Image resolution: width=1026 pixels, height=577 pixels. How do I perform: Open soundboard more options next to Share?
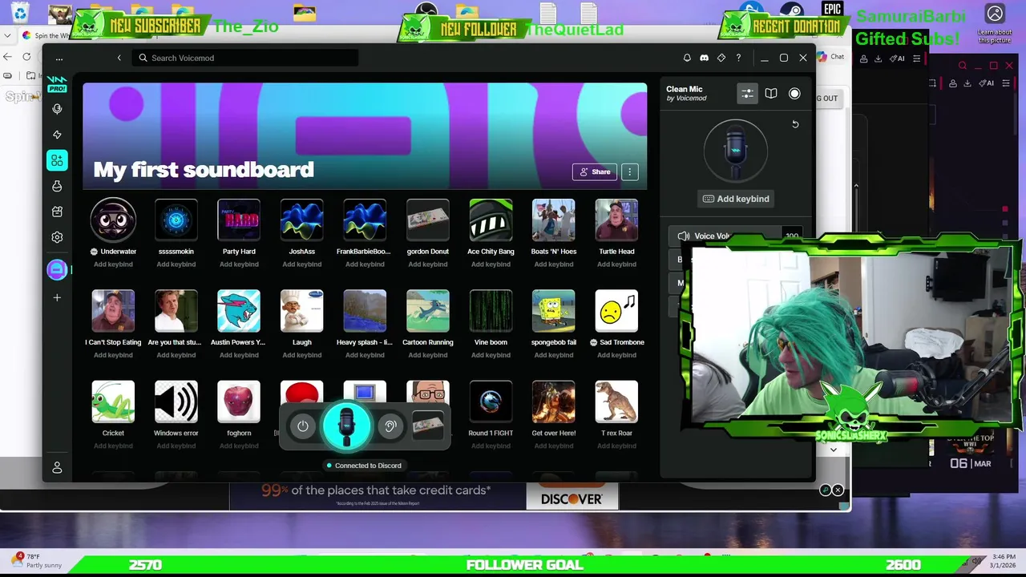630,171
